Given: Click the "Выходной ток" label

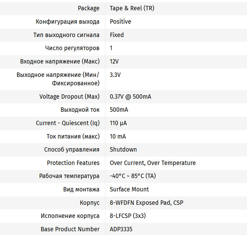Looking at the screenshot, I should point(80,110).
